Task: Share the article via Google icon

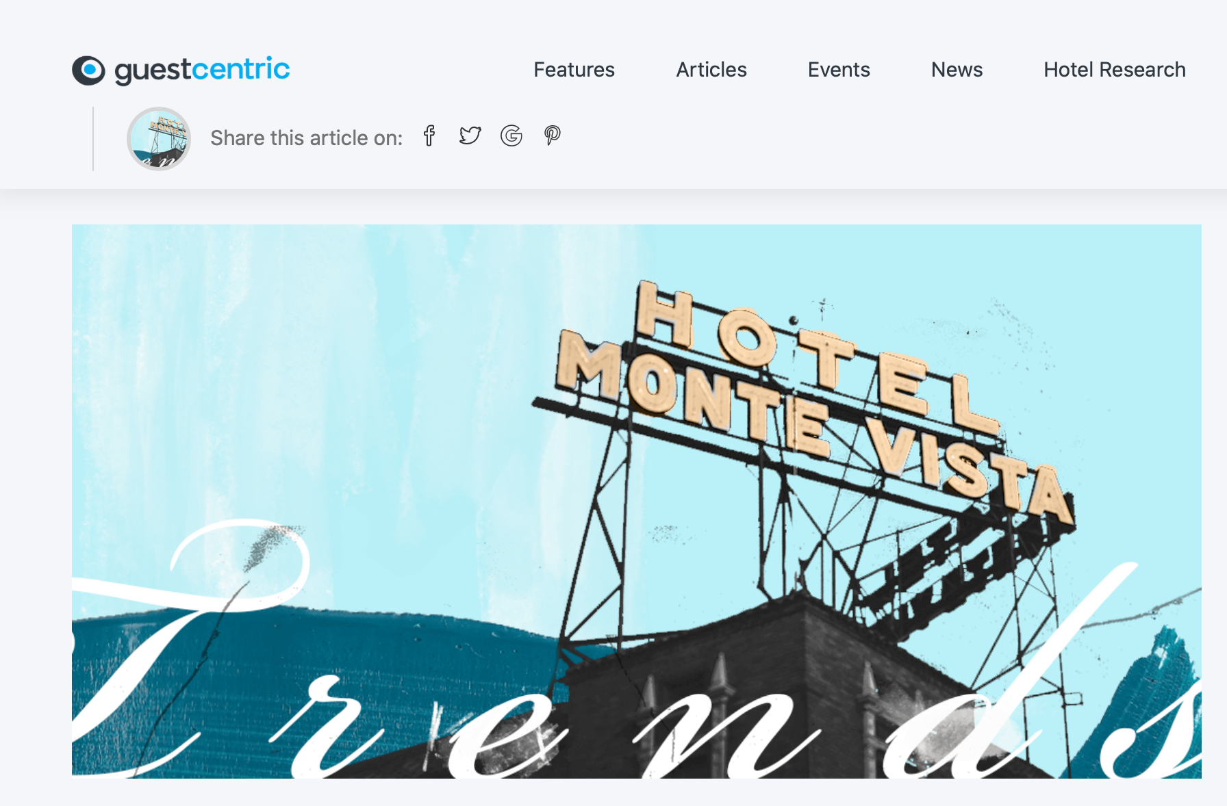Action: click(x=511, y=135)
